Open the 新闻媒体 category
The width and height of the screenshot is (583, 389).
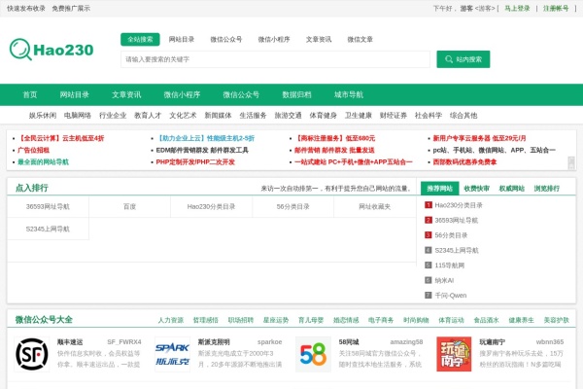pos(219,116)
